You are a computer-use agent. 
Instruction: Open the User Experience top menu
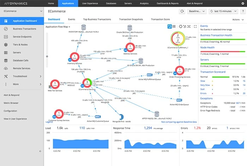click(x=90, y=3)
